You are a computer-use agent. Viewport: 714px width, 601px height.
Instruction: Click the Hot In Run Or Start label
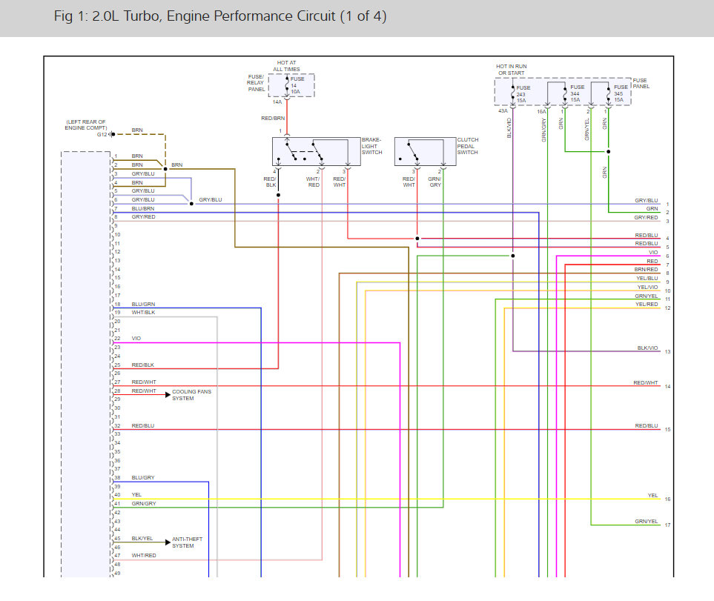click(512, 70)
